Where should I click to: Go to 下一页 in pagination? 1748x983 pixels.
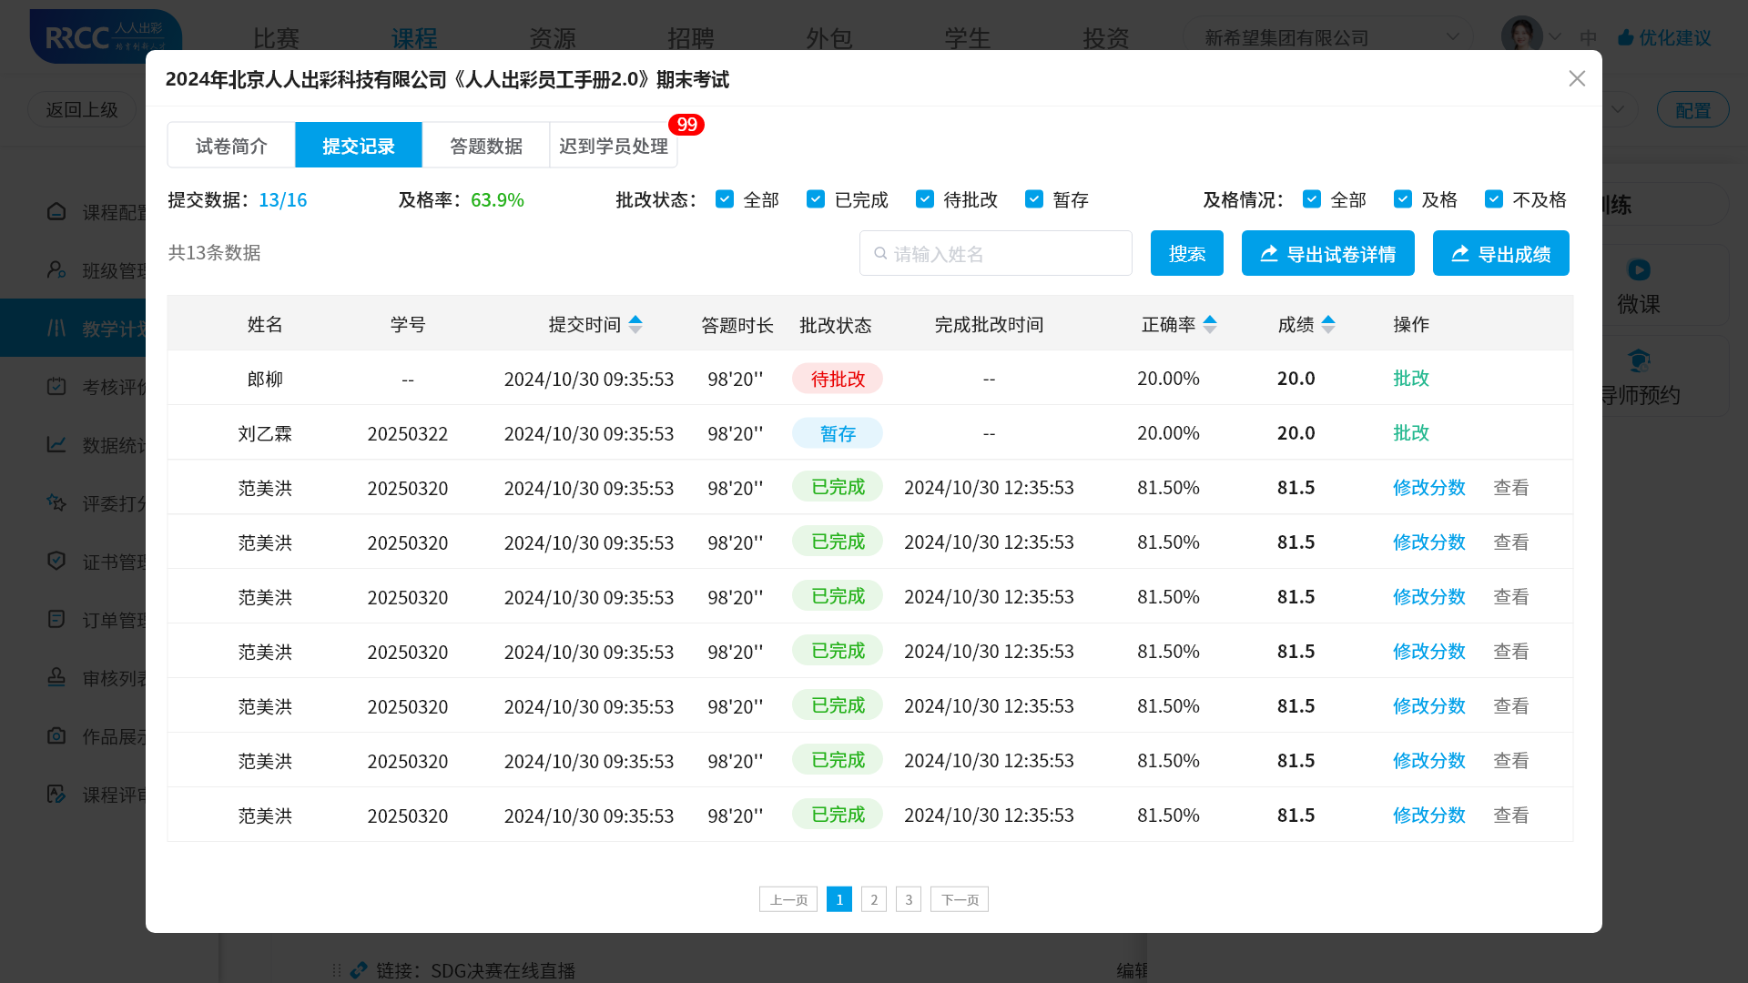tap(960, 899)
